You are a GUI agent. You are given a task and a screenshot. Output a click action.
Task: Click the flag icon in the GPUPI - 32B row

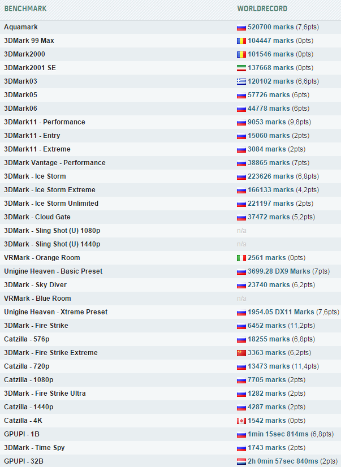[x=241, y=461]
